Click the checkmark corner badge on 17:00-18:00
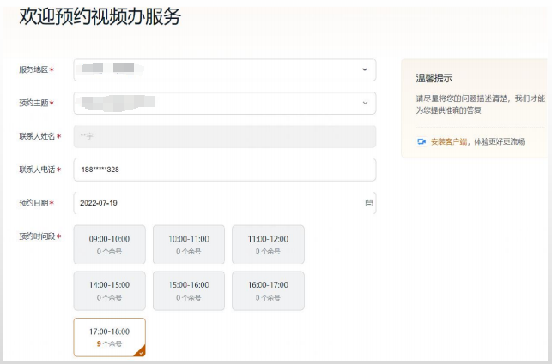552x364 pixels. 141,352
